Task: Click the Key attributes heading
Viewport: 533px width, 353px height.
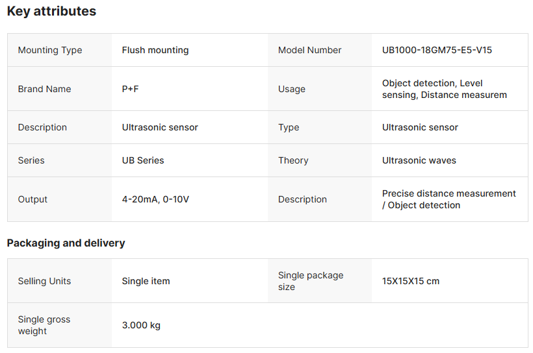Action: [x=51, y=11]
